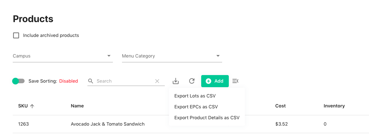The image size is (369, 138).
Task: Open Avocado Jack & Tomato Sandwich product
Action: [108, 124]
